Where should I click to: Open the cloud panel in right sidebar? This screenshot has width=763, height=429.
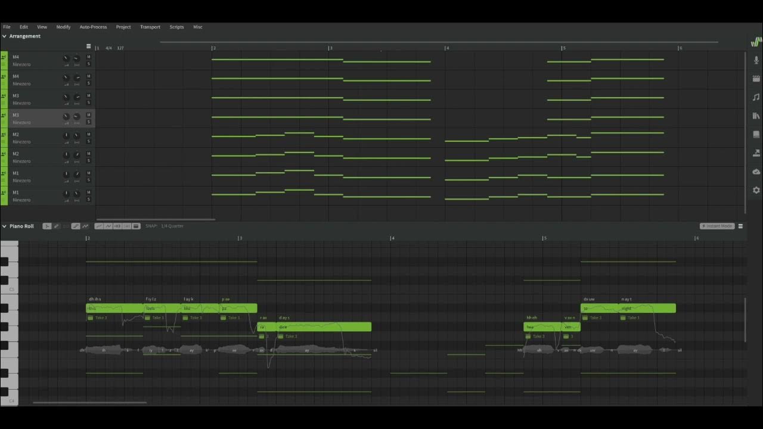click(x=756, y=172)
